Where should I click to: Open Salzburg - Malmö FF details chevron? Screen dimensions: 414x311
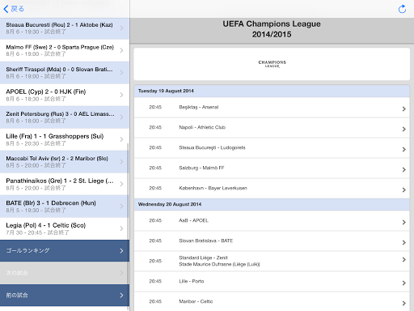[403, 169]
